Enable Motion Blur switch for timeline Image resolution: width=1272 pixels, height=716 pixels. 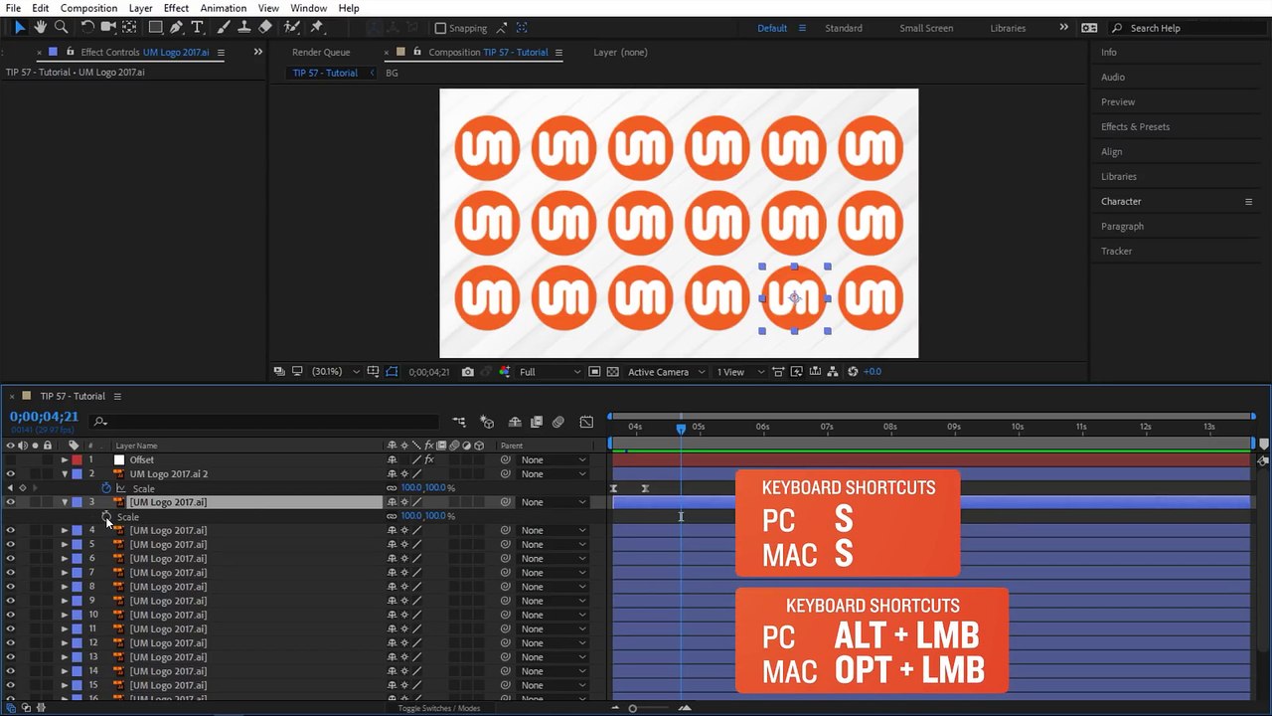point(558,422)
